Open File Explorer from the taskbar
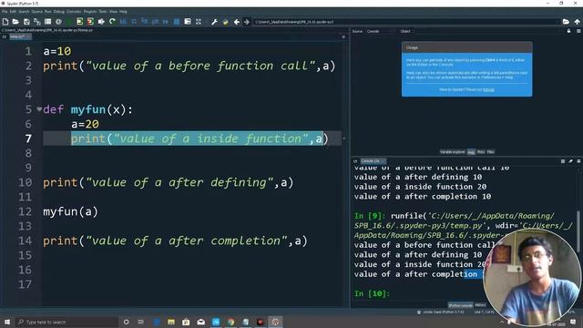Screen dimensions: 583x328 171,322
